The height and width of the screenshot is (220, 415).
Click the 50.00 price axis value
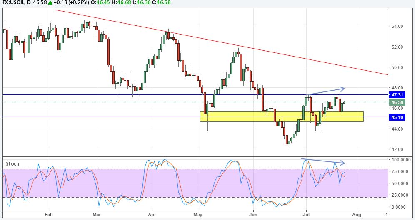click(x=397, y=67)
